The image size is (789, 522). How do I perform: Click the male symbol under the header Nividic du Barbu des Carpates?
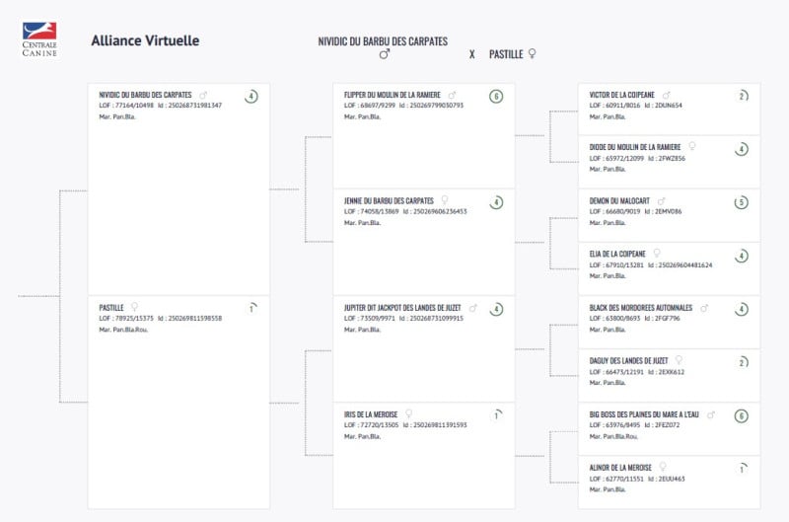[384, 54]
